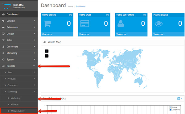Click the Customers legend color swatch
The width and height of the screenshot is (185, 114).
tap(171, 110)
